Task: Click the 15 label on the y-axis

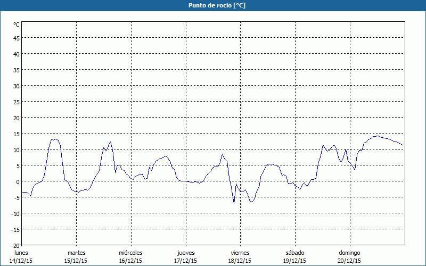Action: coord(17,134)
